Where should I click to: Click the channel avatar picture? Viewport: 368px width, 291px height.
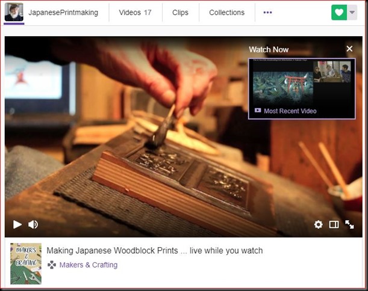pos(14,12)
